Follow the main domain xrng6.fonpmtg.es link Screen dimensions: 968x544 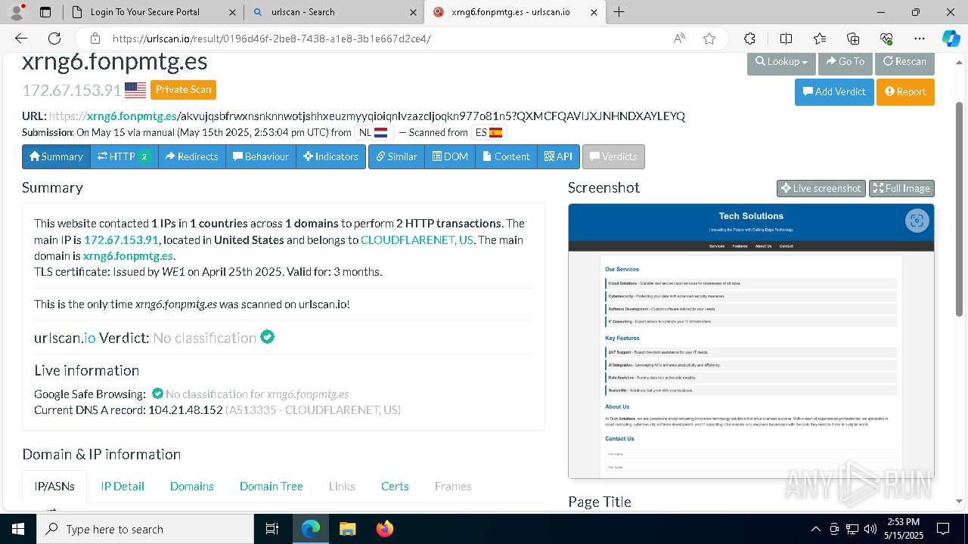(128, 256)
